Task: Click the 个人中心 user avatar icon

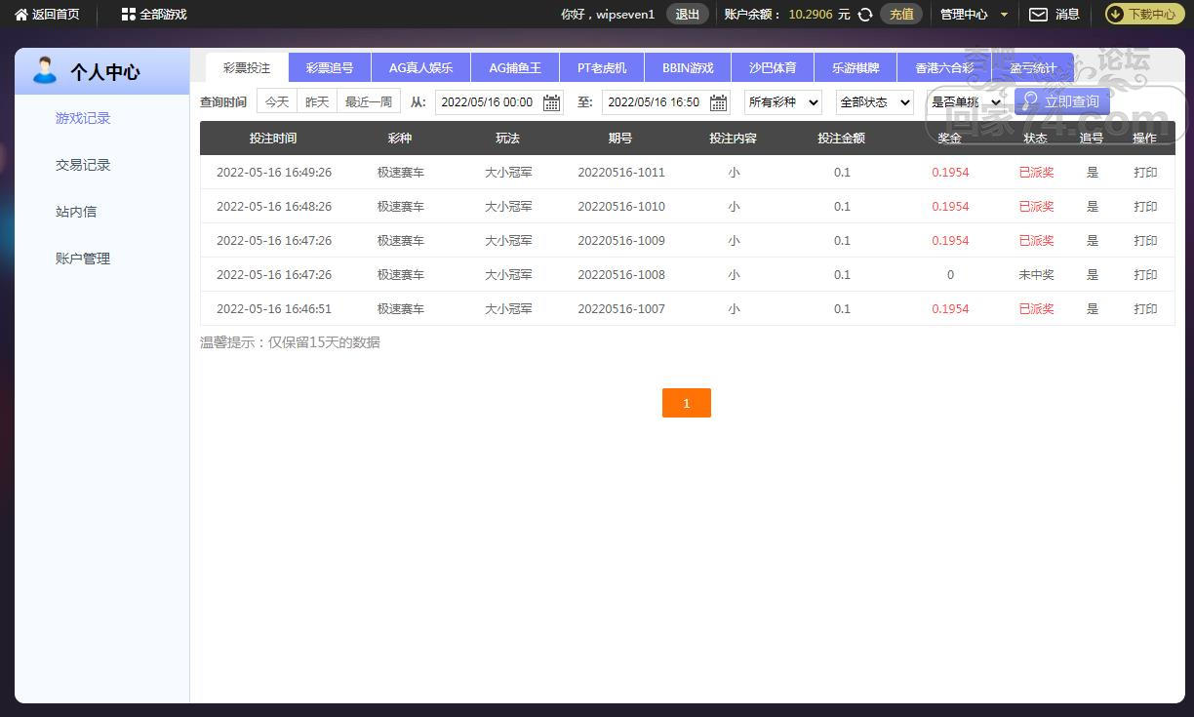Action: coord(45,71)
